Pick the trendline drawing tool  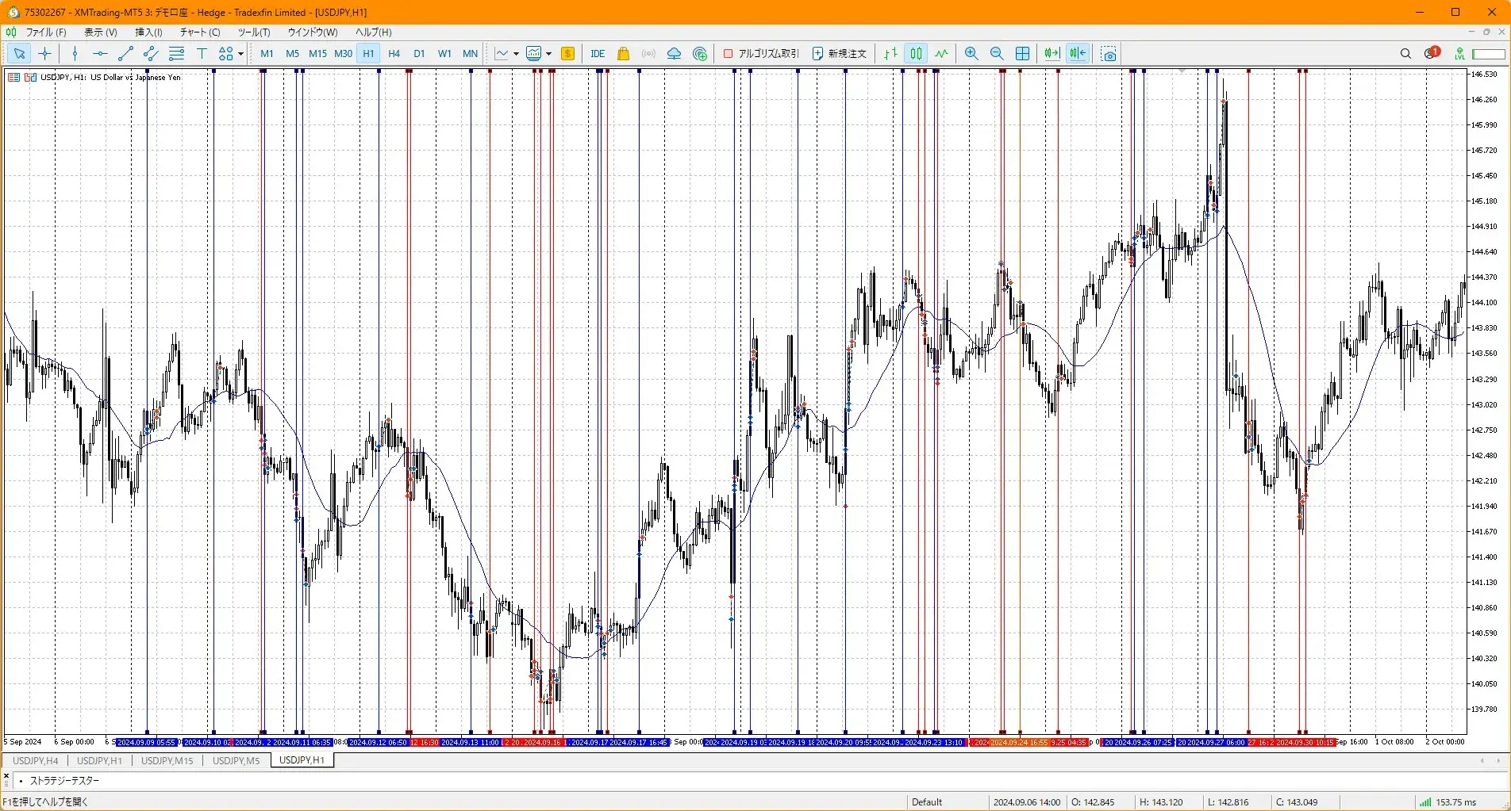125,54
